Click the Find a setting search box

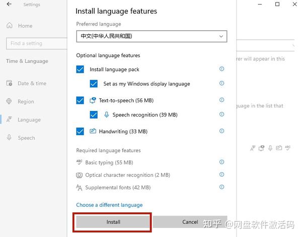[37, 44]
